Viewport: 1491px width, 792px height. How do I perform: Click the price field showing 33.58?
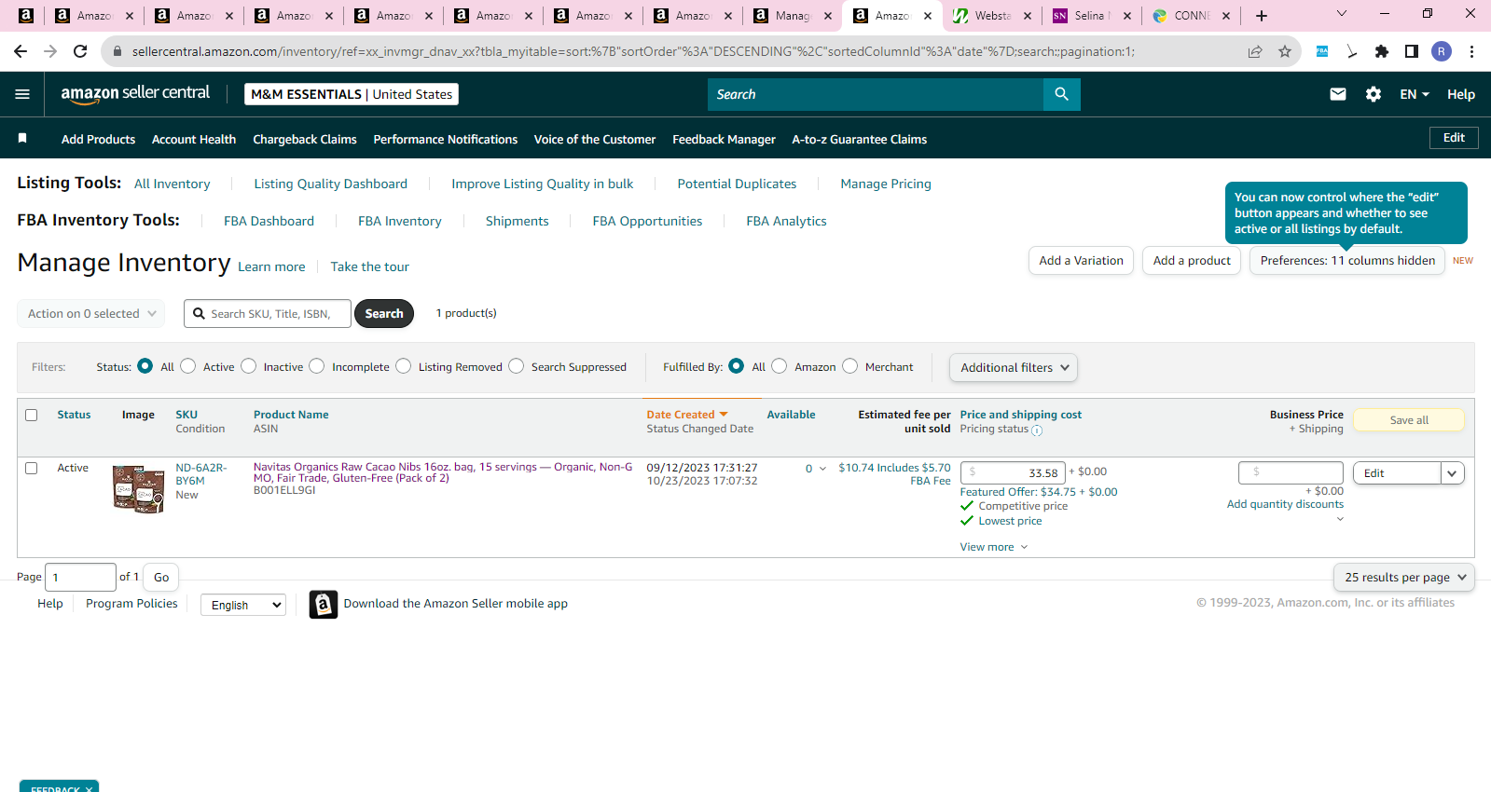[x=1013, y=472]
